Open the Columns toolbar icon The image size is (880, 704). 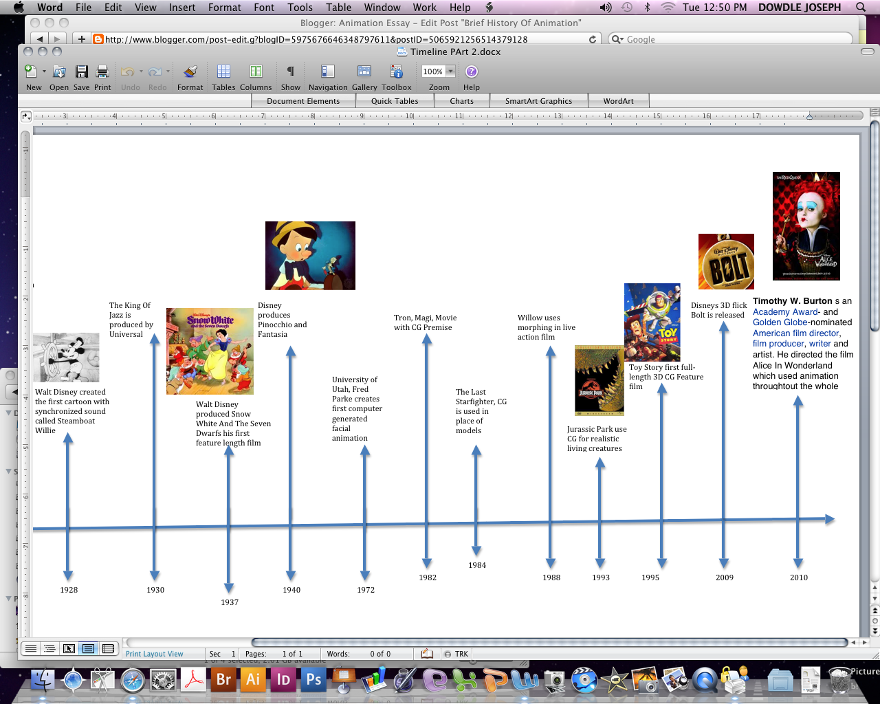[x=256, y=71]
